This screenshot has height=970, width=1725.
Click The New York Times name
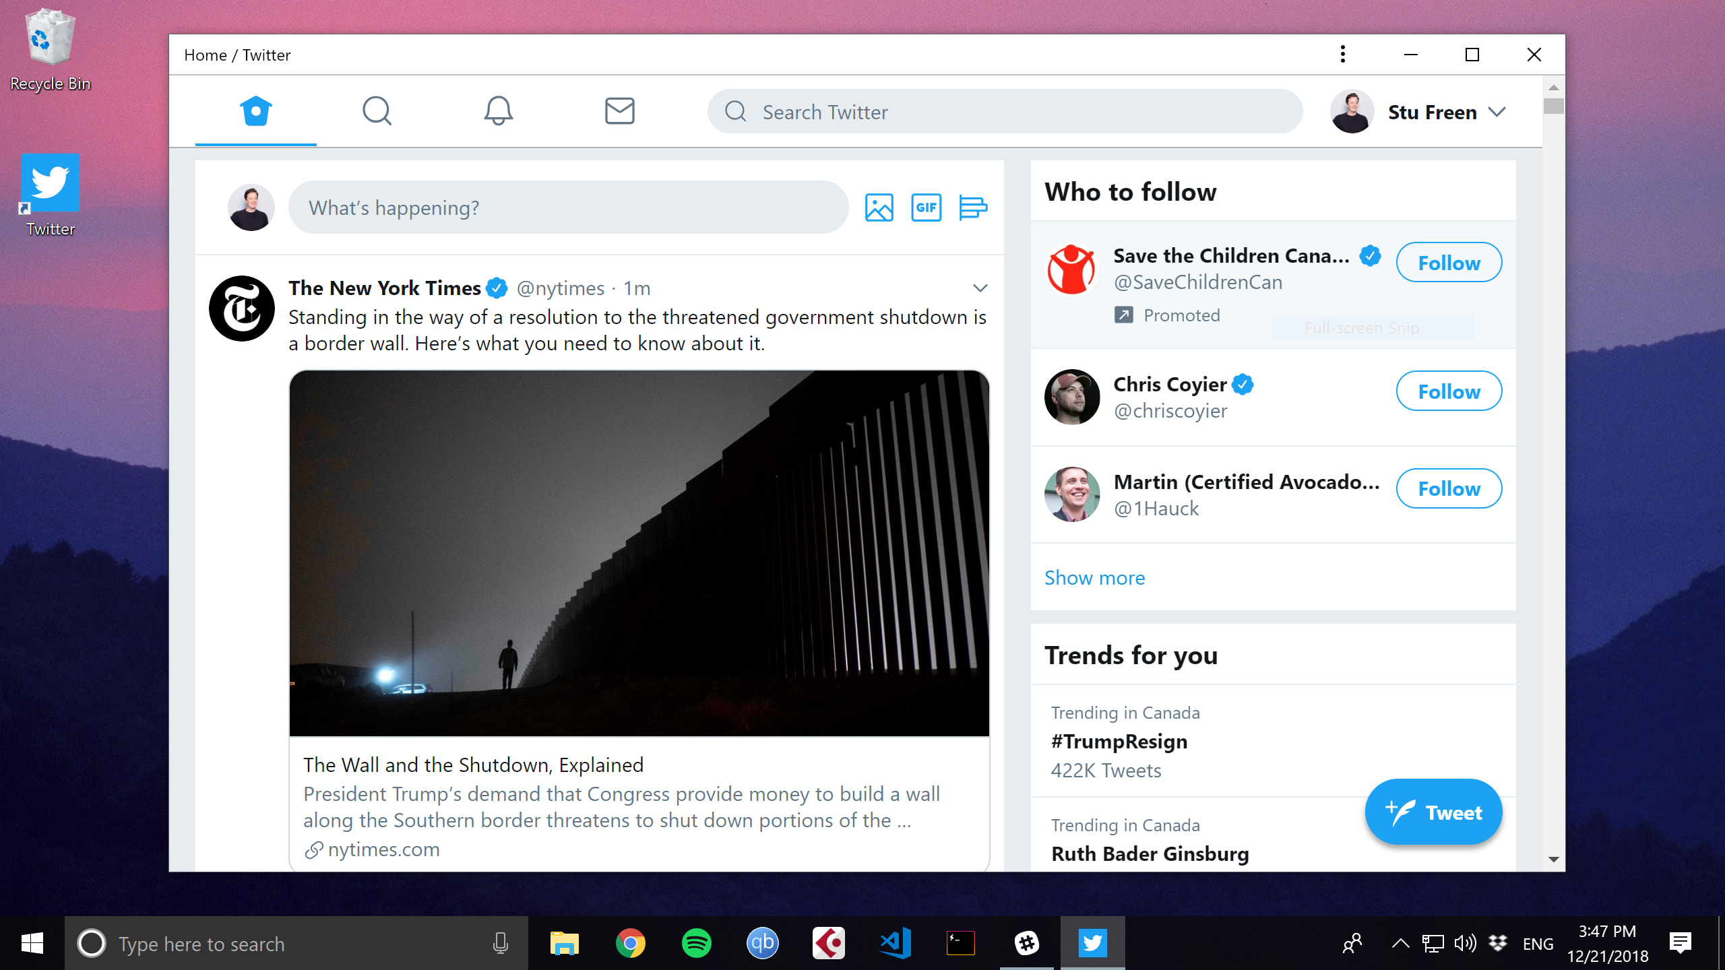tap(384, 288)
